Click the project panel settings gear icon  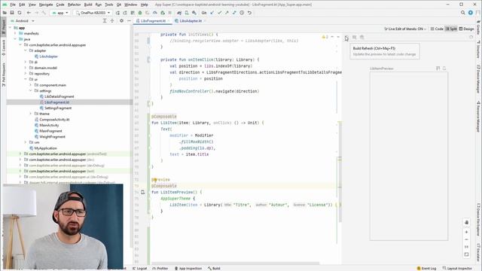click(x=121, y=20)
